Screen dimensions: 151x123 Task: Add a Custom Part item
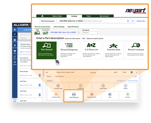(81, 87)
